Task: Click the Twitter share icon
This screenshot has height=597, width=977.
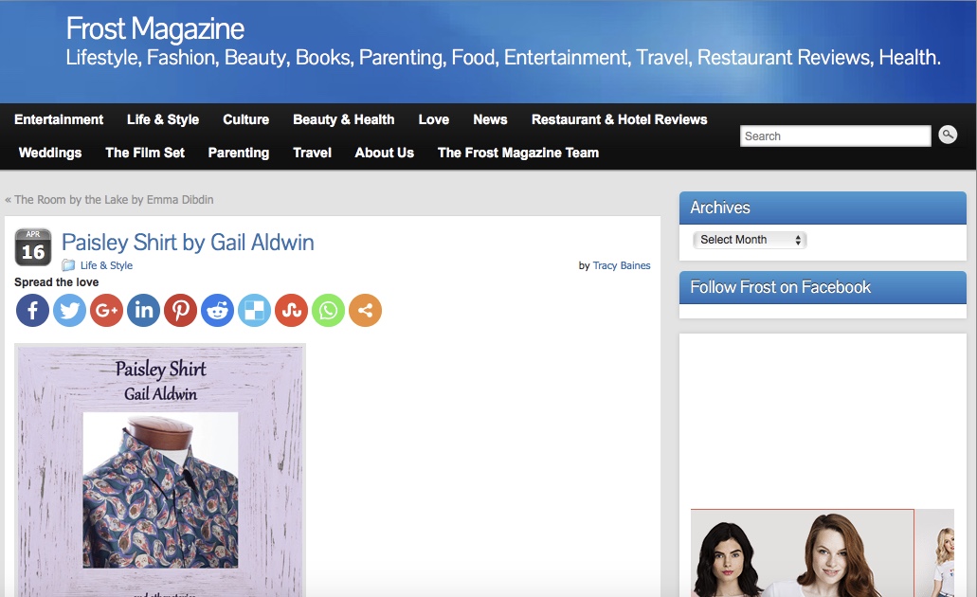Action: click(69, 310)
